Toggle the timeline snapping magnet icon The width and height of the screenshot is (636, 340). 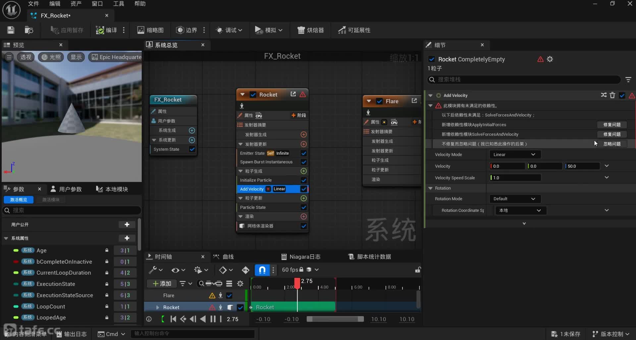pyautogui.click(x=262, y=270)
